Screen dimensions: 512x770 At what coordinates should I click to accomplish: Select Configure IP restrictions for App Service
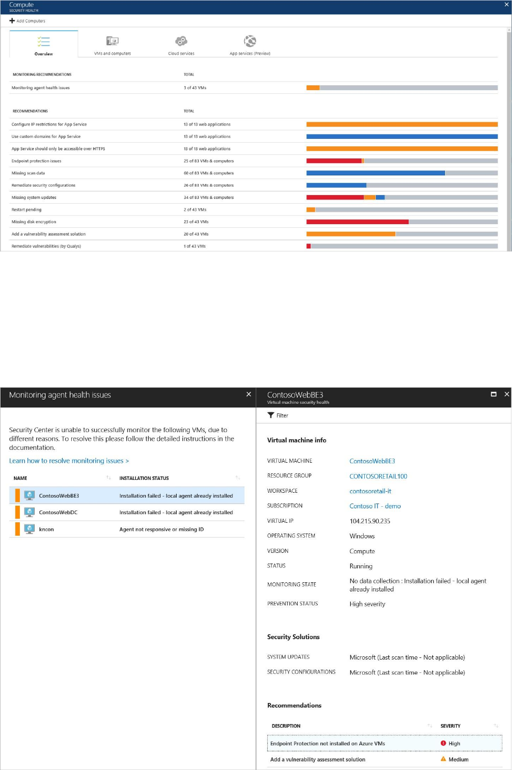[254, 124]
